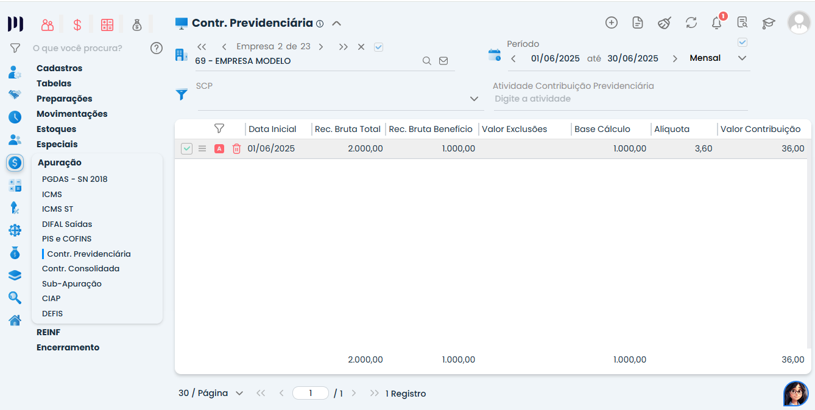The width and height of the screenshot is (815, 410).
Task: Open the people module icon in top bar
Action: [x=48, y=25]
